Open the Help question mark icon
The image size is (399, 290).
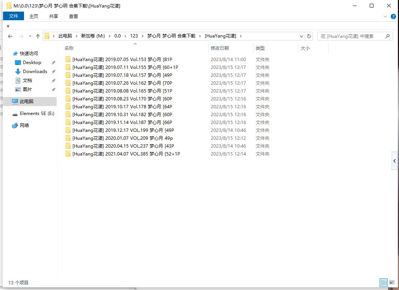393,16
